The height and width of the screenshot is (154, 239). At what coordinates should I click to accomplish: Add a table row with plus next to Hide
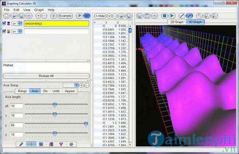pos(109,16)
